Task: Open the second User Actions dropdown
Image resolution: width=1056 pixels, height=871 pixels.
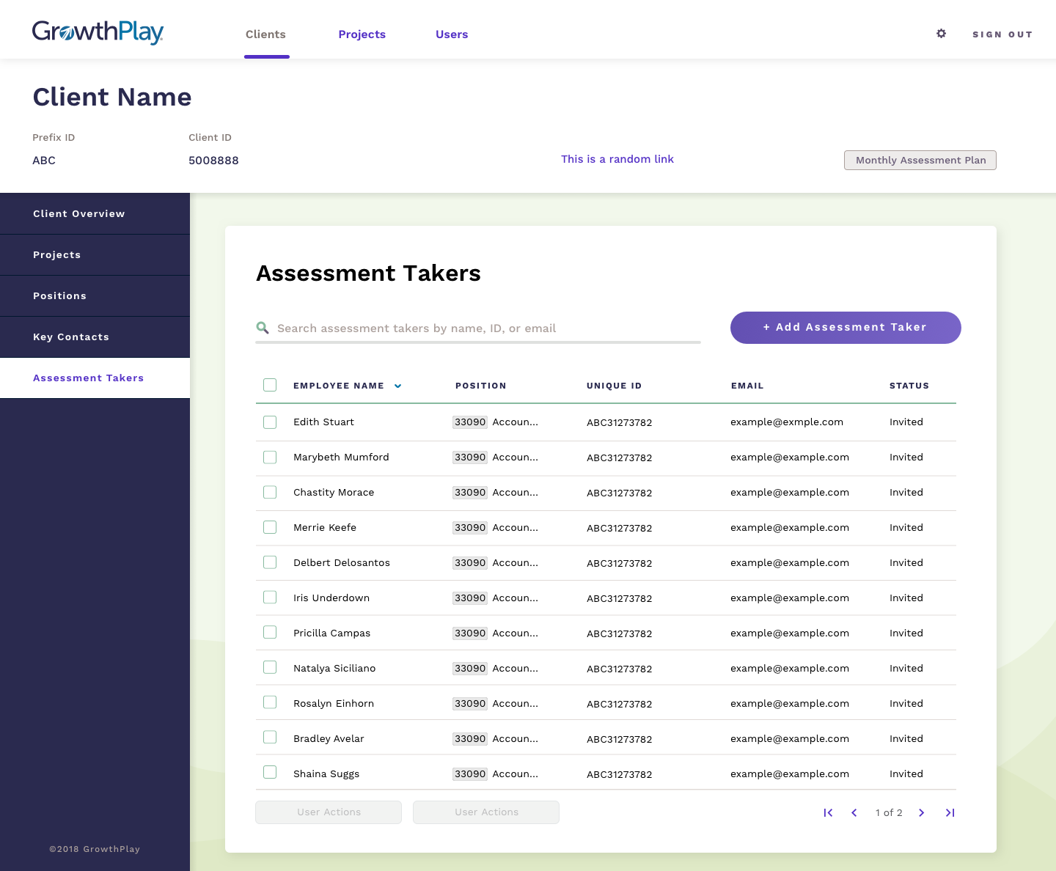Action: point(486,812)
